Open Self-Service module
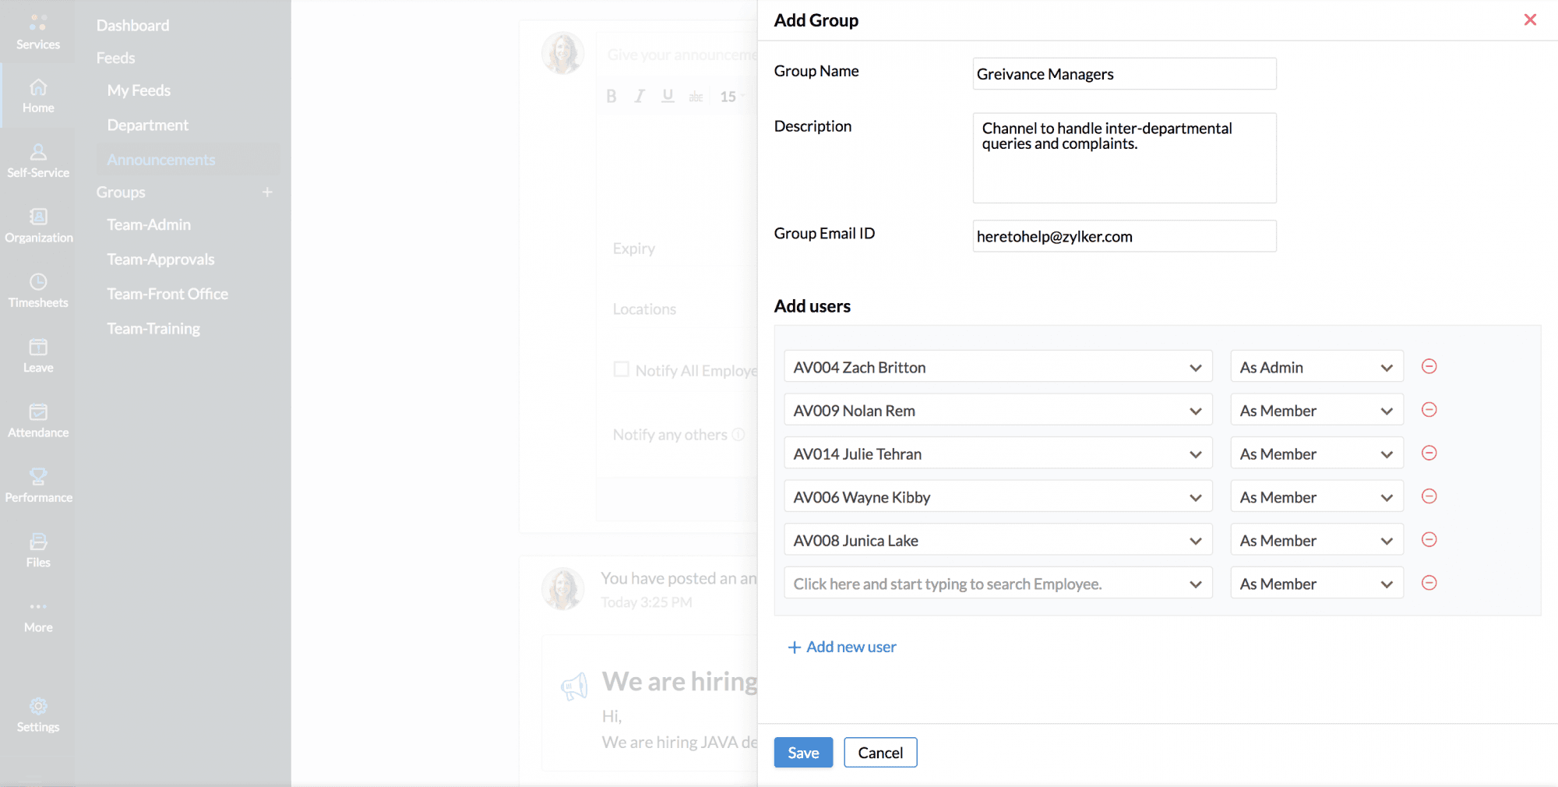Screen dimensions: 1558x787 38,161
